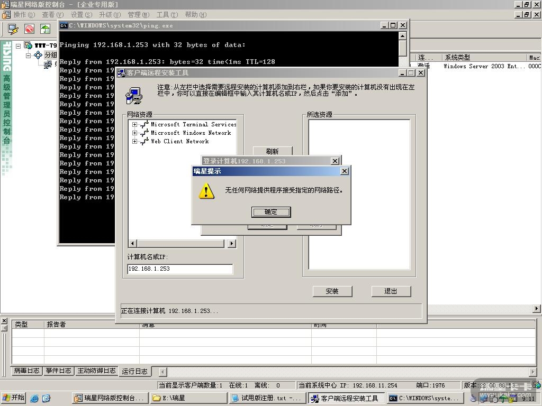The width and height of the screenshot is (542, 406).
Task: Switch to C:\WINDOWS\syste... cmd taskbar button
Action: click(x=426, y=398)
